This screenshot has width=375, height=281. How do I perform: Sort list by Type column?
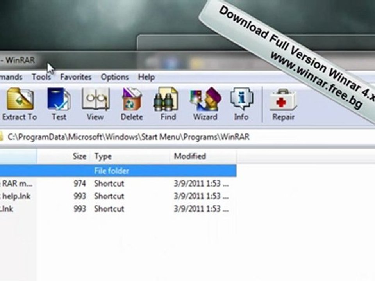pyautogui.click(x=130, y=156)
